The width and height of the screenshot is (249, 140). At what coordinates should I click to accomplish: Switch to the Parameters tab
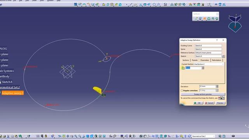[205, 60]
